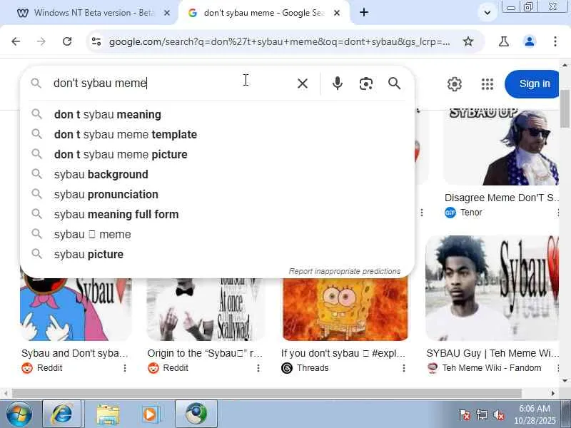
Task: Open the Windows Start button
Action: pos(19,414)
